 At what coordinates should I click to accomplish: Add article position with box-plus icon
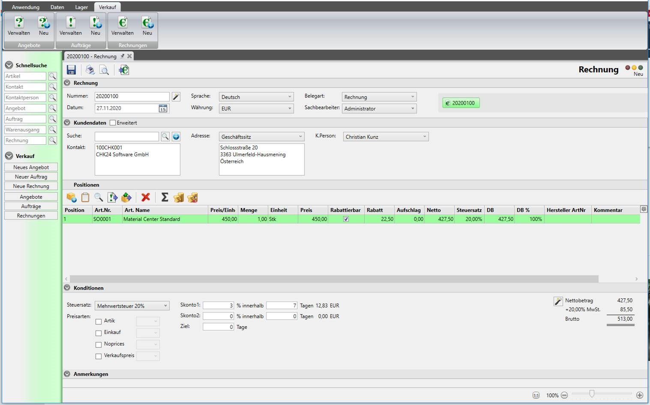tap(72, 197)
